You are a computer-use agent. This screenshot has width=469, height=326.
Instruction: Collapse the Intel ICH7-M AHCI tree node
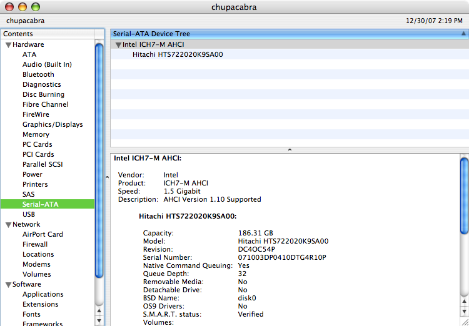point(118,45)
